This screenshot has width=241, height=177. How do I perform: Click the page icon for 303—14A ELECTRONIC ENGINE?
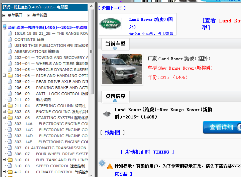[10, 123]
